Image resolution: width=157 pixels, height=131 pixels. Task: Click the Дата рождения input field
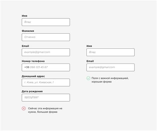pos(46,98)
